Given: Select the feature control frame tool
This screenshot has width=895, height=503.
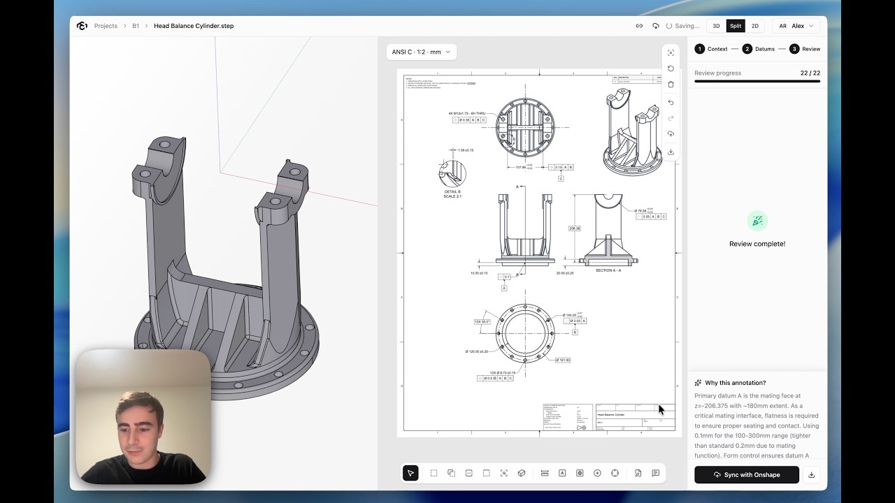Looking at the screenshot, I should click(580, 473).
